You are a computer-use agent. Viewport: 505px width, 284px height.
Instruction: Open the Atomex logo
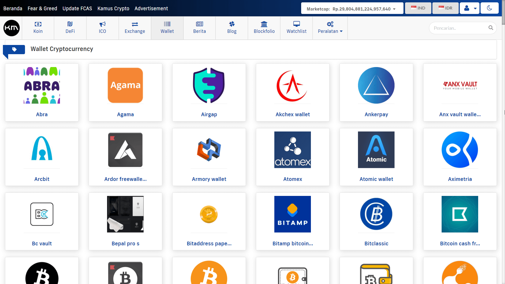(x=292, y=150)
